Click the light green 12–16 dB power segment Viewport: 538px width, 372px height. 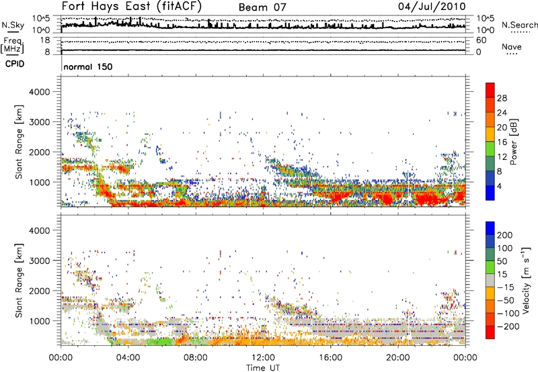click(490, 148)
